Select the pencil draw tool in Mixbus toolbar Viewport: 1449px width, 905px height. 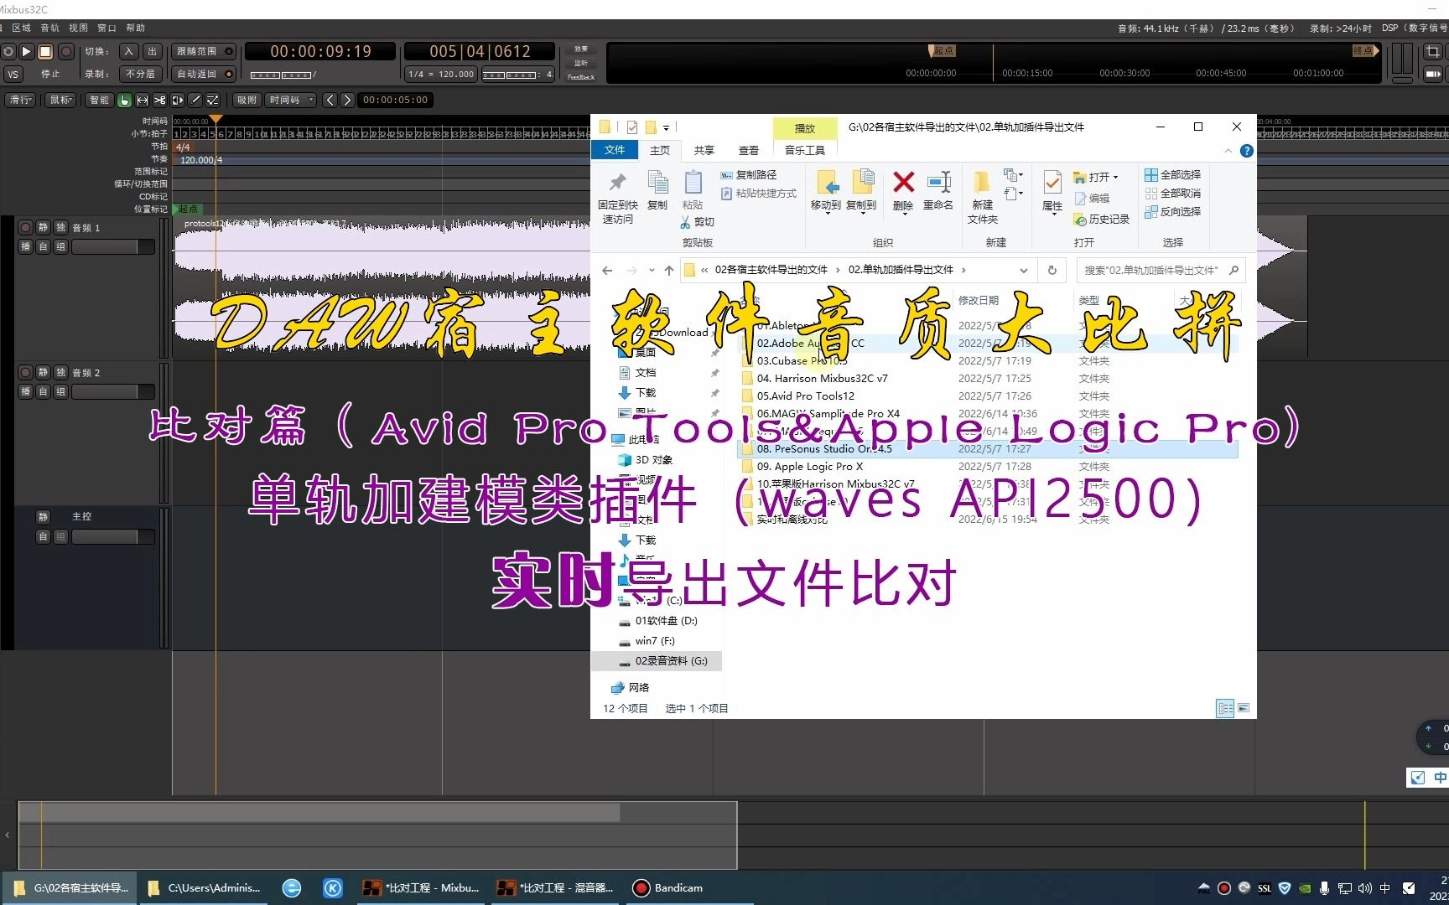point(195,100)
